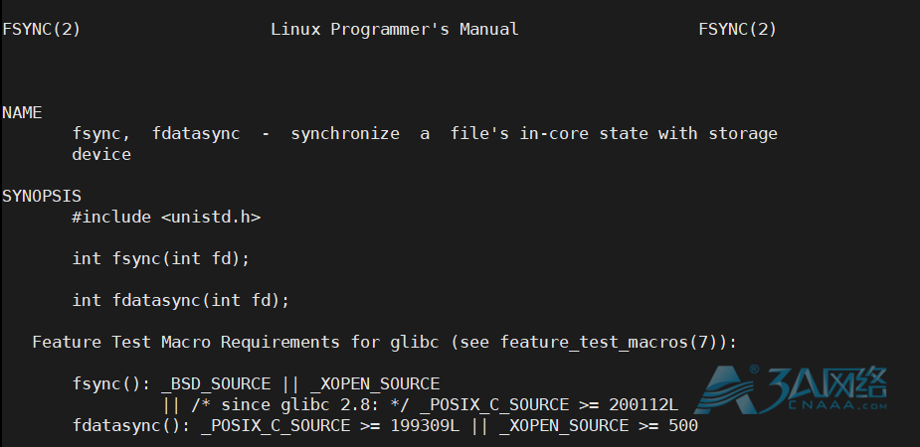Click the "int fsync(int fd);" prototype
Viewport: 920px width, 447px height.
coord(160,258)
